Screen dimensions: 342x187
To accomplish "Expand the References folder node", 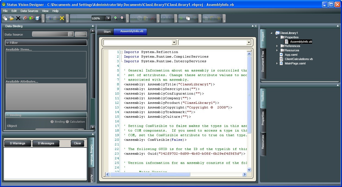I will [x=277, y=46].
